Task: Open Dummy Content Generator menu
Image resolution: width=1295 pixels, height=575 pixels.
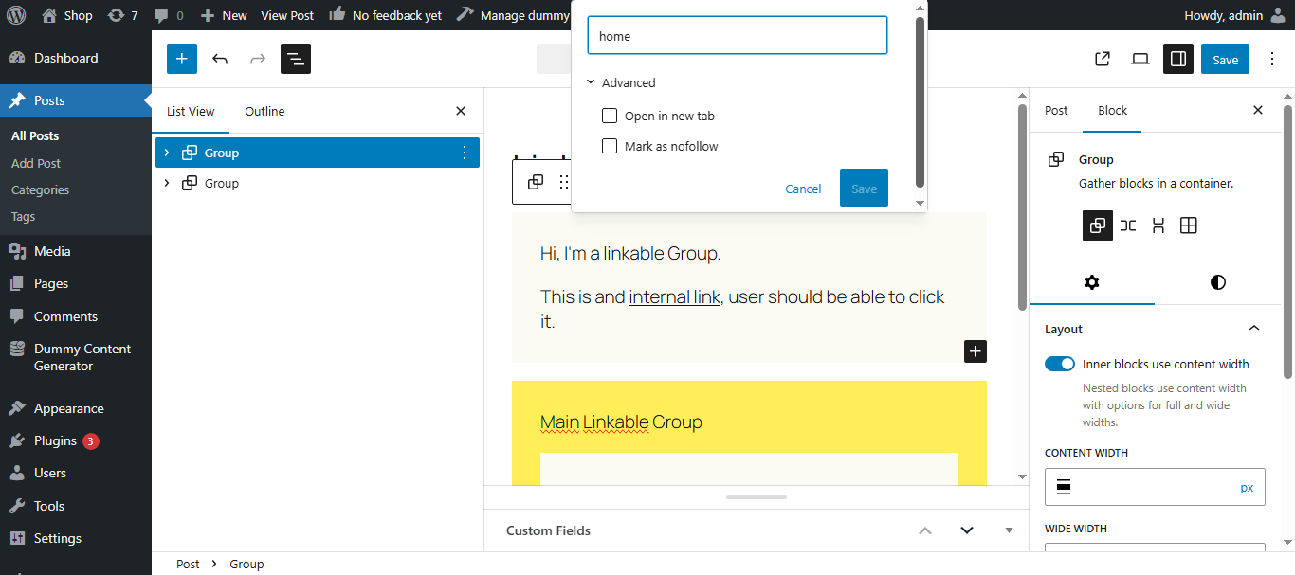Action: pos(76,357)
